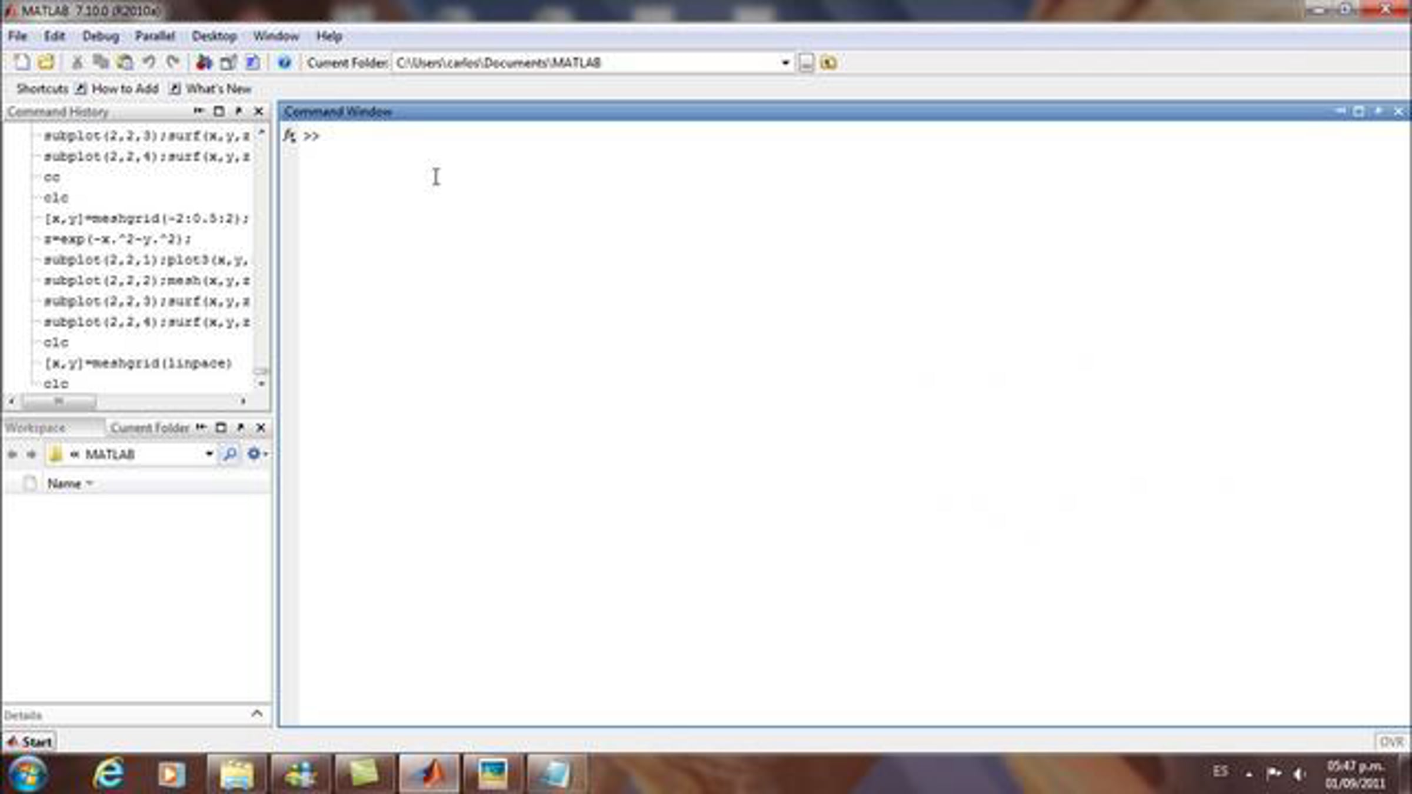
Task: Click the Undo arrow in the toolbar
Action: click(149, 62)
